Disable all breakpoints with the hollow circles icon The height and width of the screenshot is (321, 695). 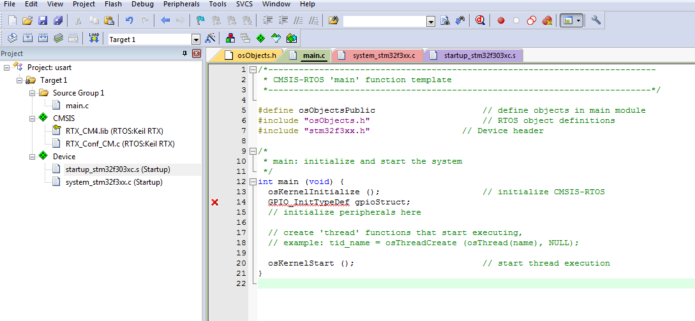click(532, 20)
